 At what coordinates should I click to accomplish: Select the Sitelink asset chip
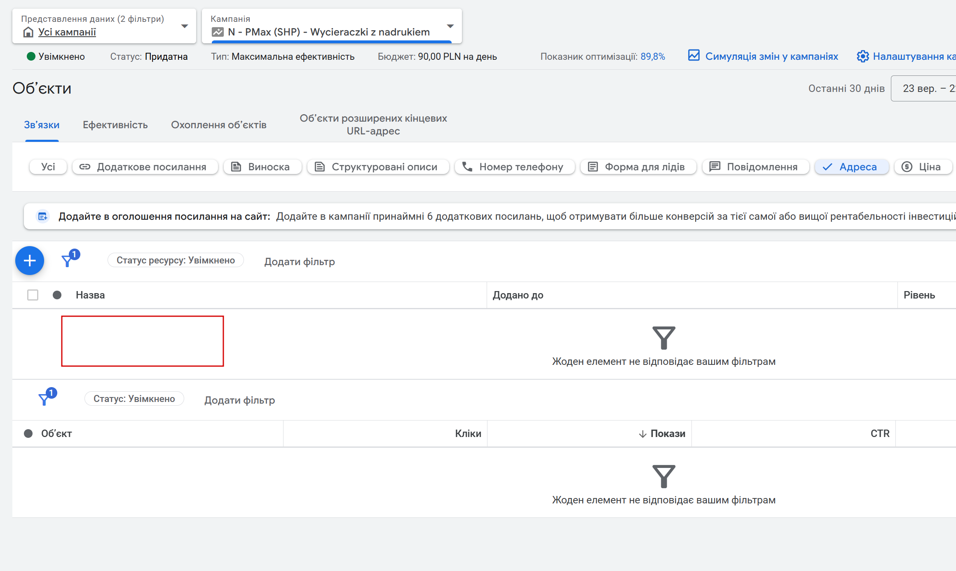[x=145, y=167]
